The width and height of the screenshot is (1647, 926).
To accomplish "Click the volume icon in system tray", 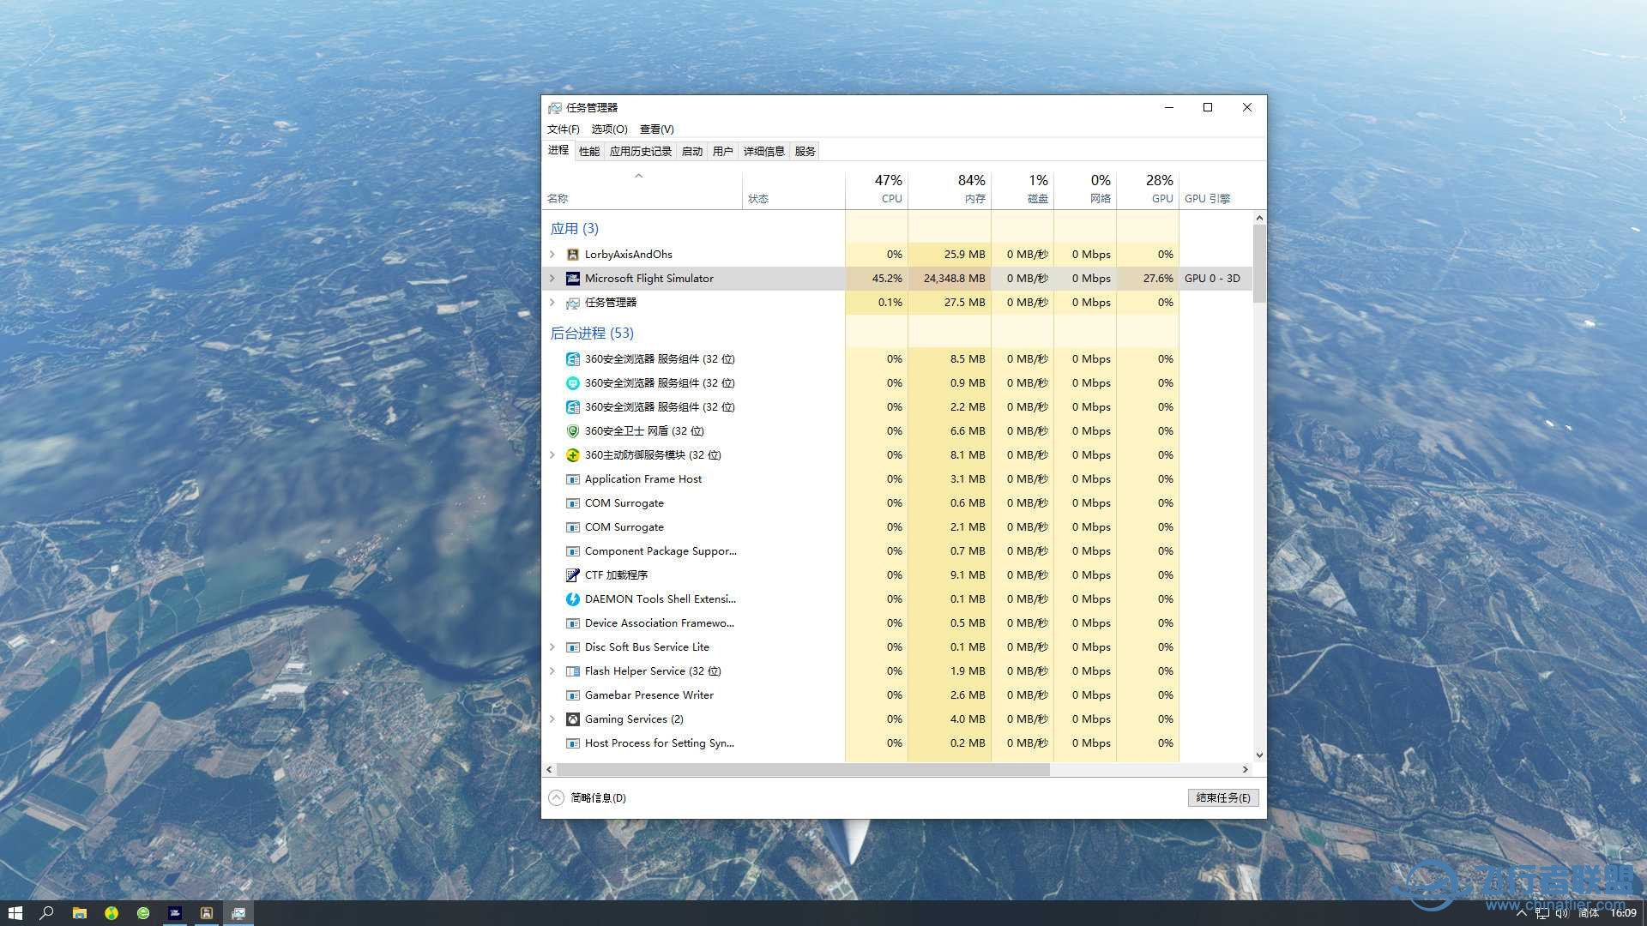I will click(x=1561, y=913).
